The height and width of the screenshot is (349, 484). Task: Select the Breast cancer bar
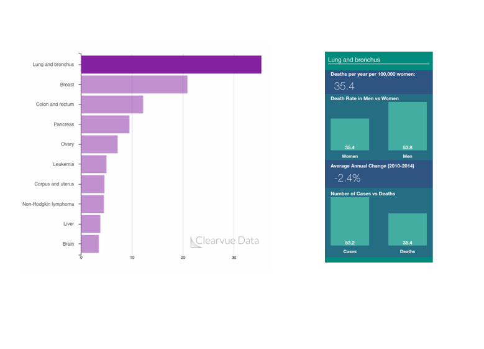pos(134,85)
